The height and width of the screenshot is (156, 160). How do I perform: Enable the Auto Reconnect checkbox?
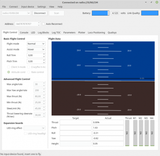(43, 24)
